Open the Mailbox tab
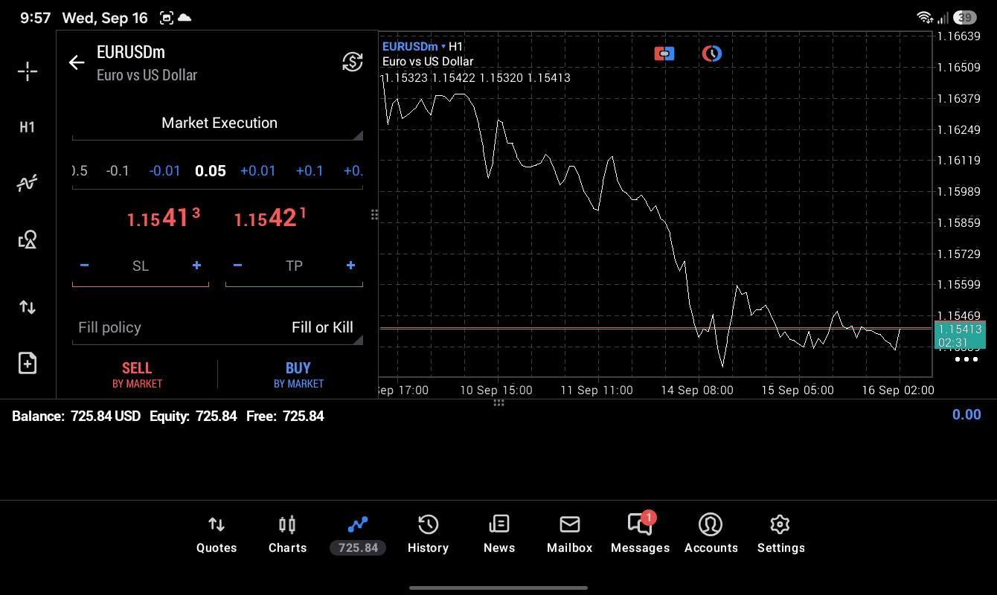 (x=570, y=535)
